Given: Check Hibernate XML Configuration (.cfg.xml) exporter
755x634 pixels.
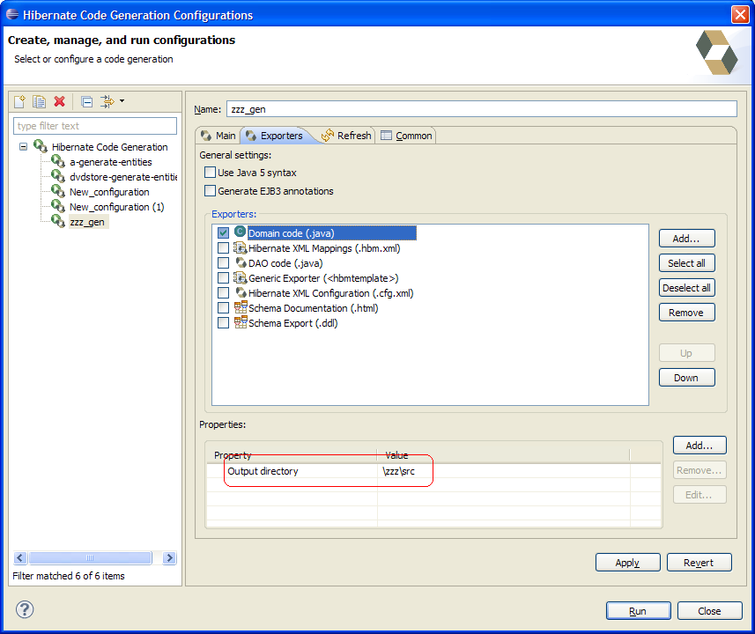Looking at the screenshot, I should coord(223,292).
